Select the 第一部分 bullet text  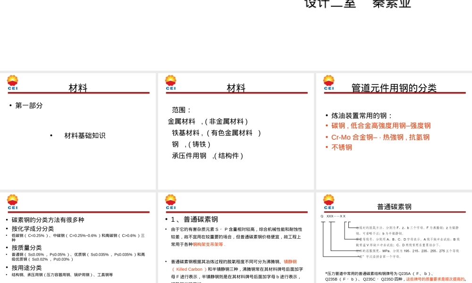[x=29, y=106]
